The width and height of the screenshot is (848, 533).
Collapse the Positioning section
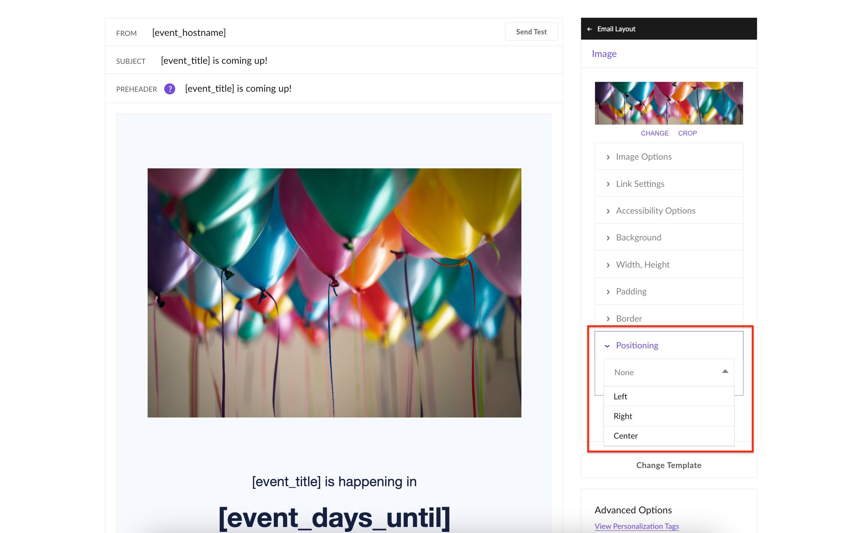tap(669, 345)
